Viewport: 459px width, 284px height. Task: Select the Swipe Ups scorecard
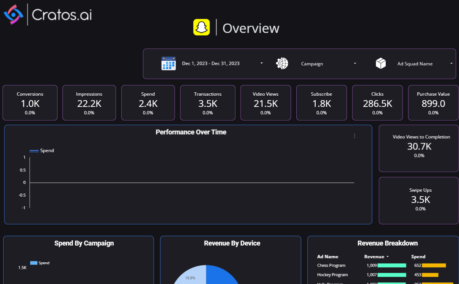click(419, 201)
